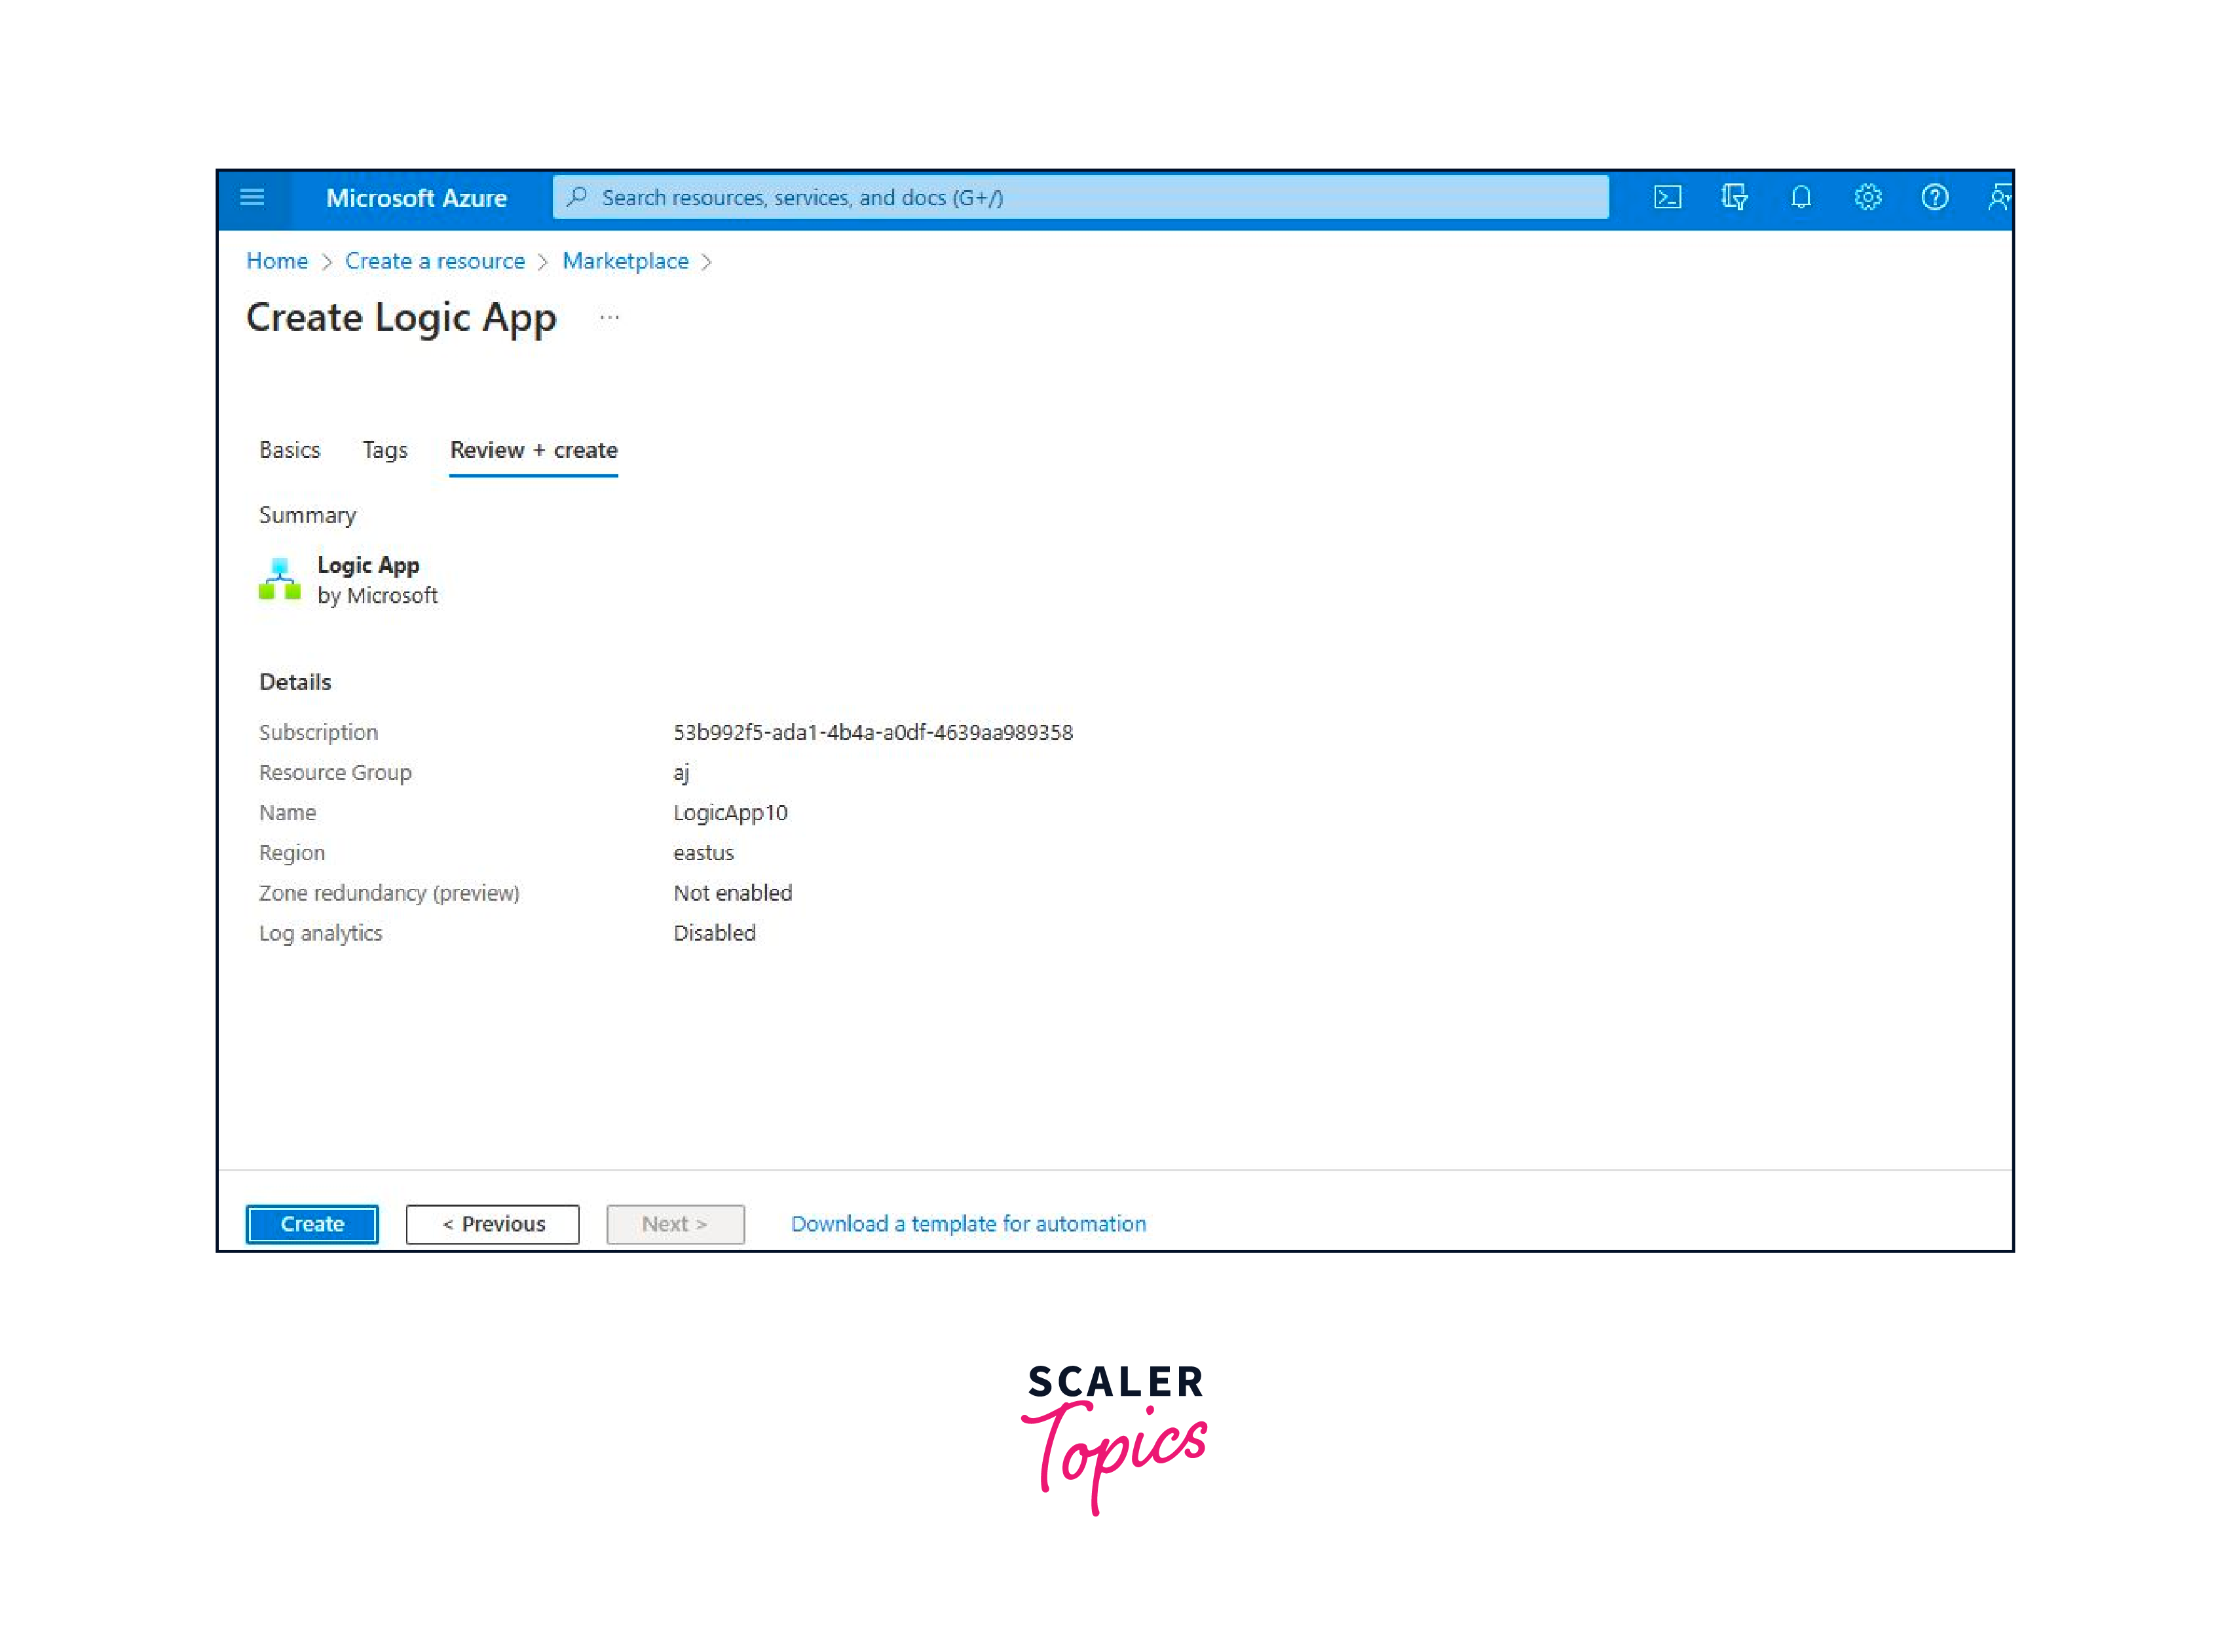Go to the Marketplace breadcrumb
The height and width of the screenshot is (1652, 2231).
(x=625, y=261)
